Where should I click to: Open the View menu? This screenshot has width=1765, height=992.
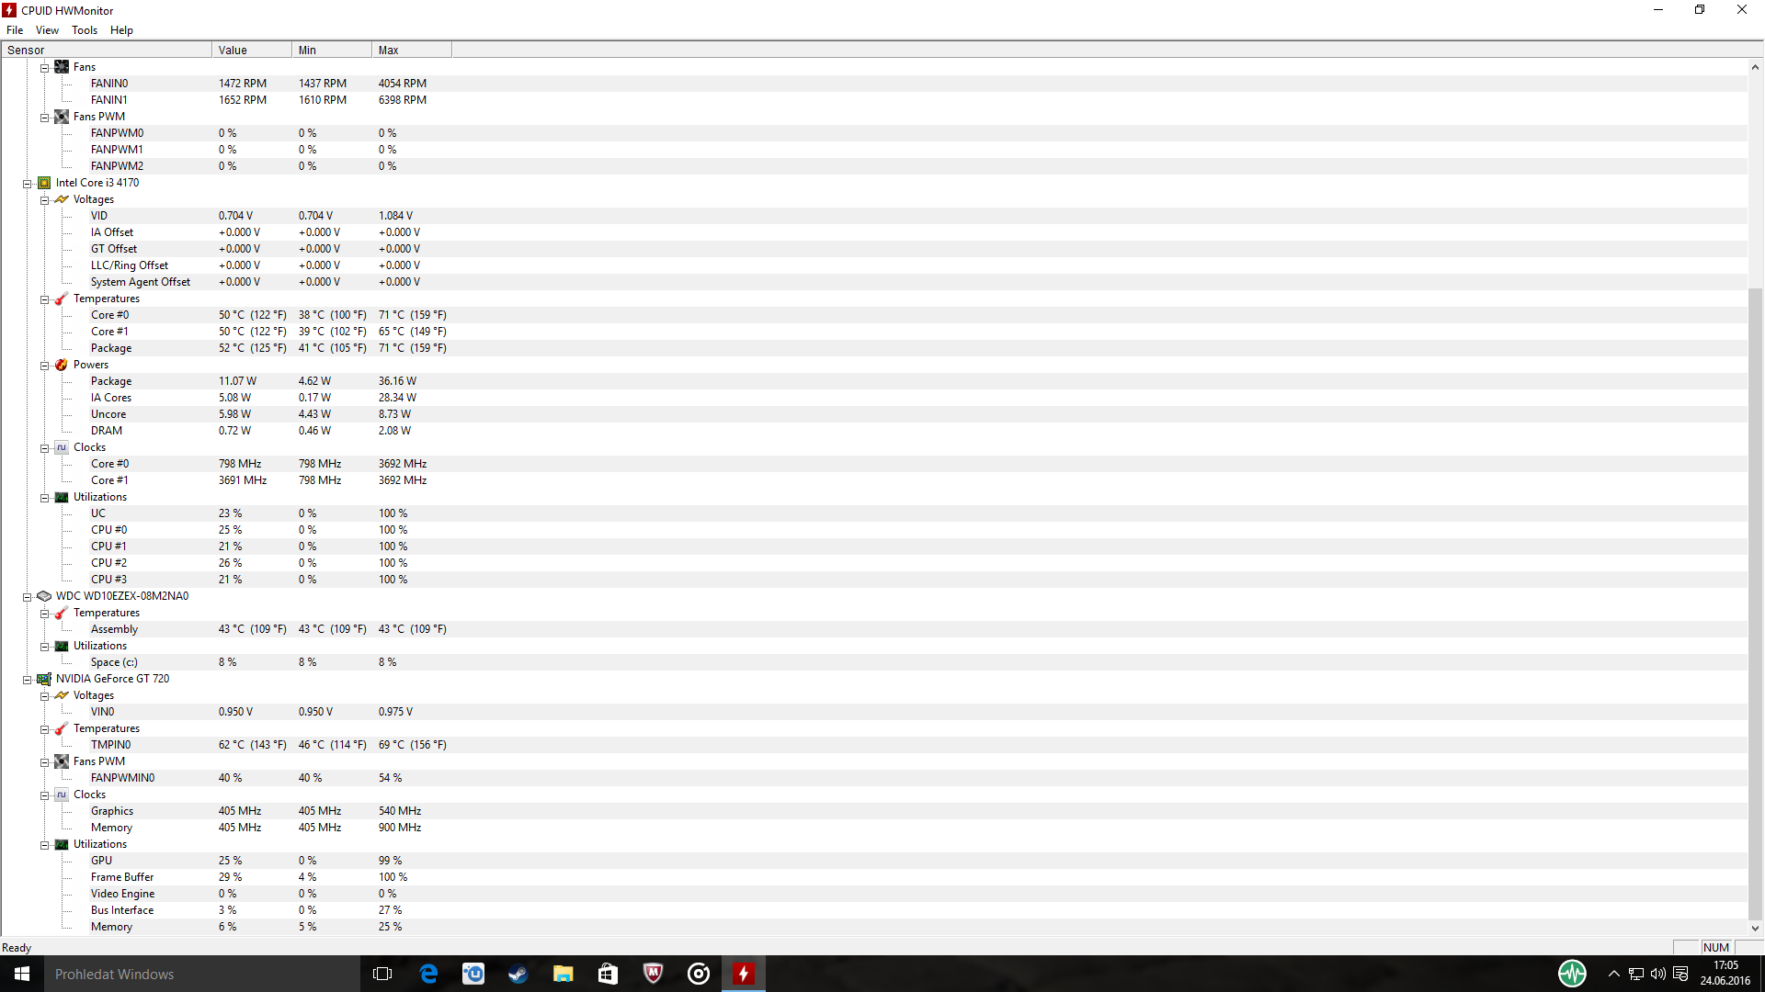point(47,30)
